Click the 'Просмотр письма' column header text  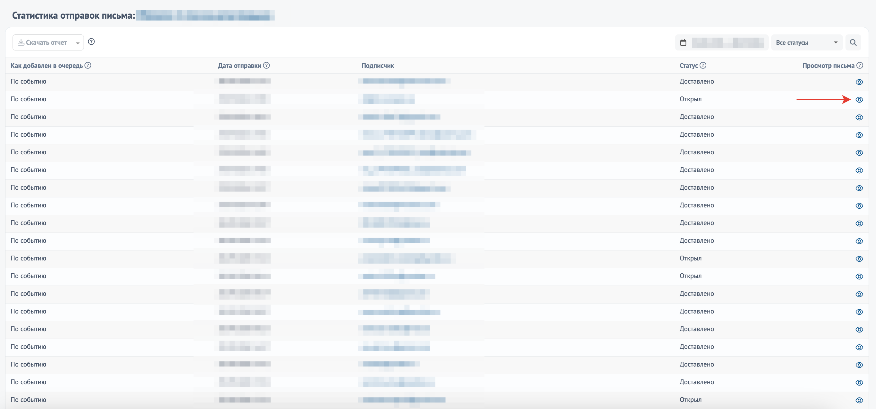coord(828,66)
